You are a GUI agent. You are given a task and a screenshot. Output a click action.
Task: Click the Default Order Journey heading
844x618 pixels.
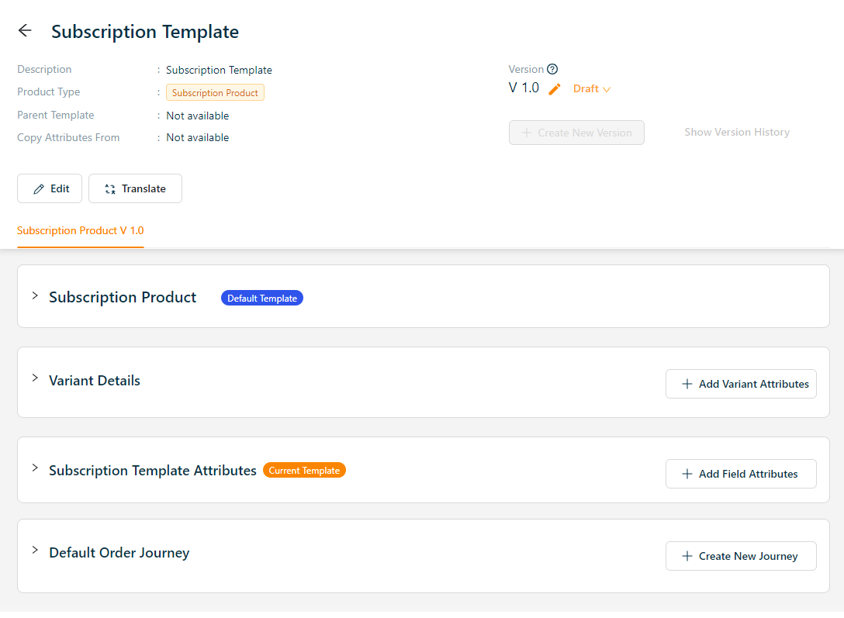point(119,553)
